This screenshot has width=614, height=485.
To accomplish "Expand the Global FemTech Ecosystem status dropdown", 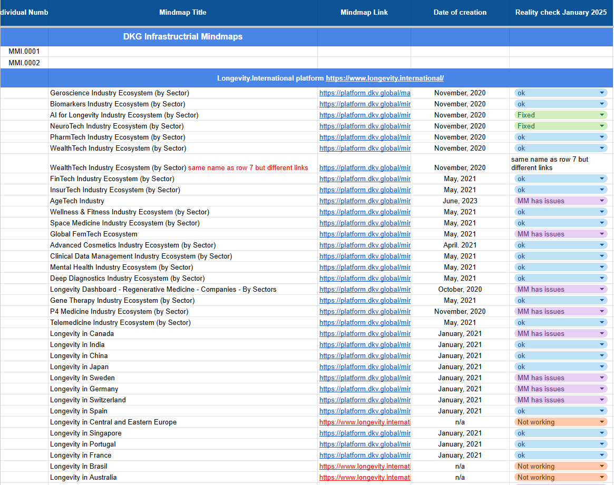I will coord(601,234).
